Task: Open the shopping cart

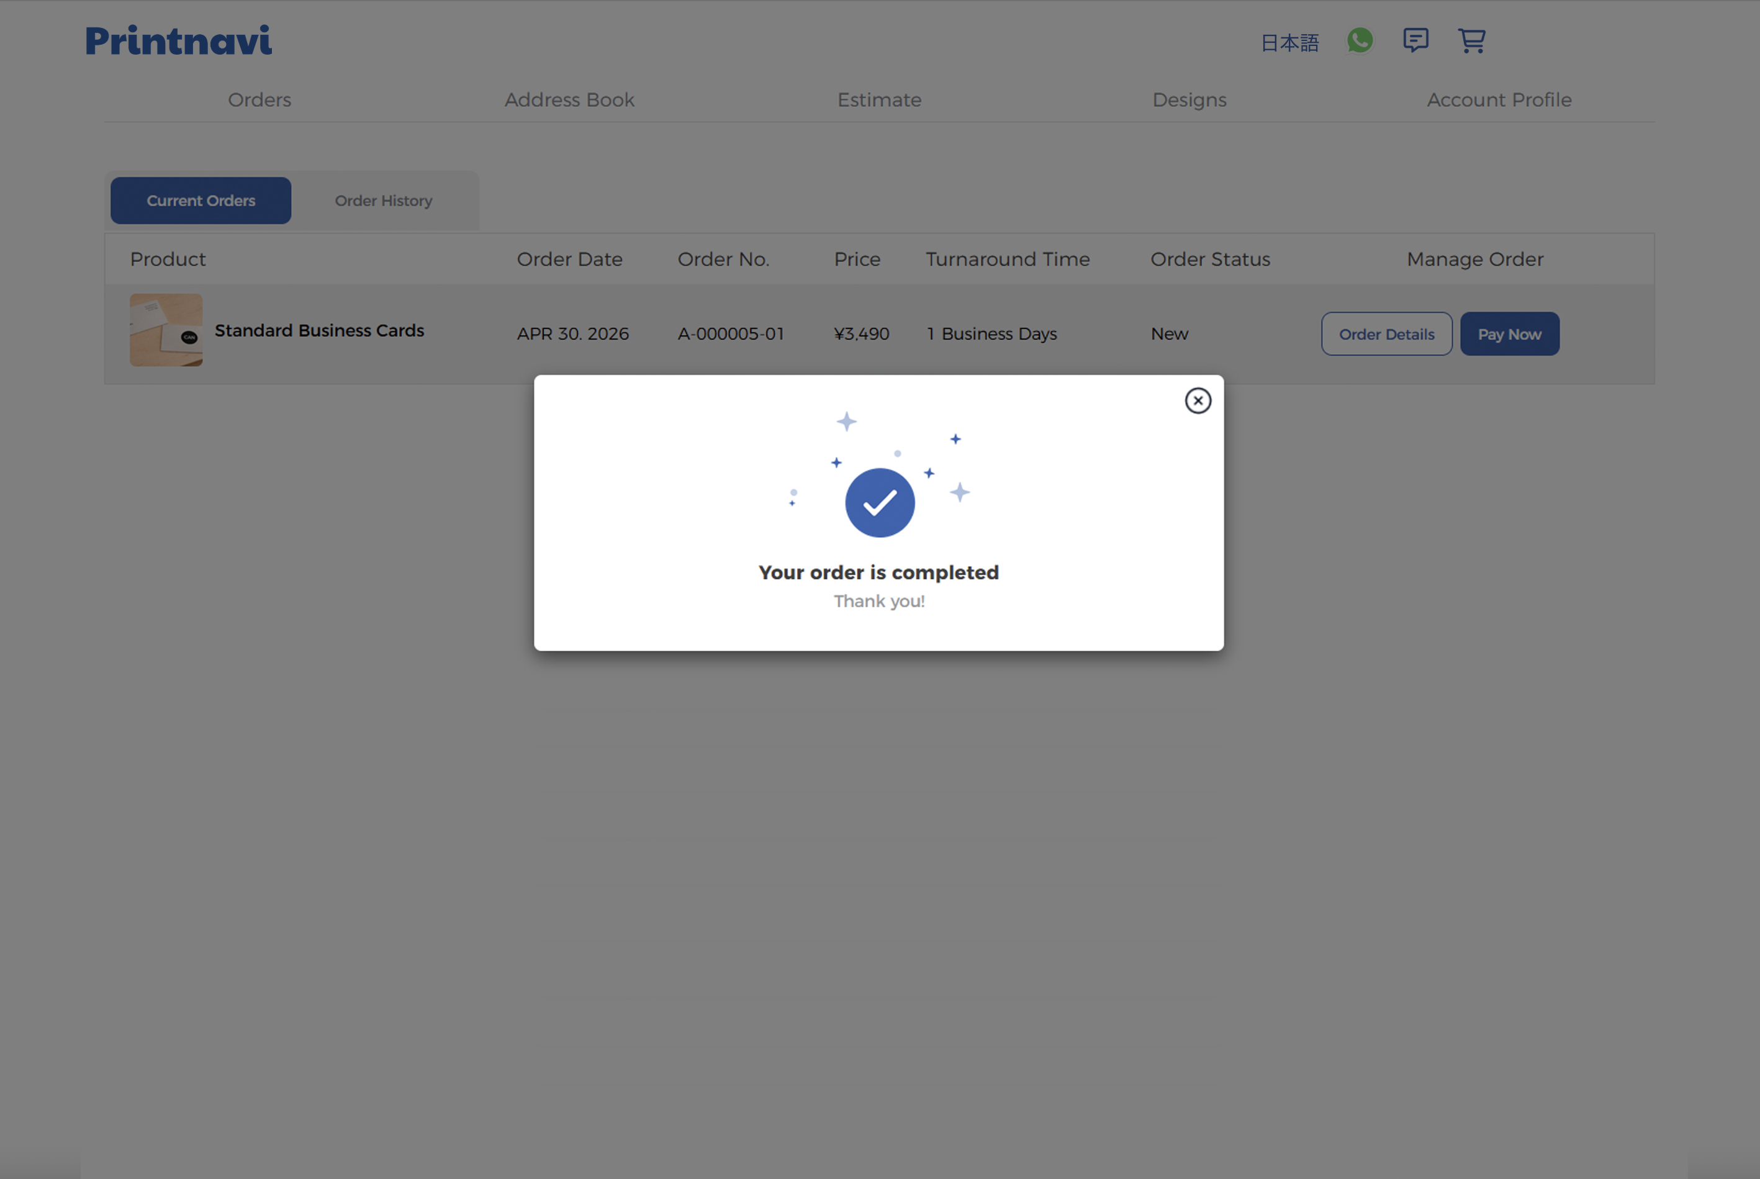Action: (x=1471, y=40)
